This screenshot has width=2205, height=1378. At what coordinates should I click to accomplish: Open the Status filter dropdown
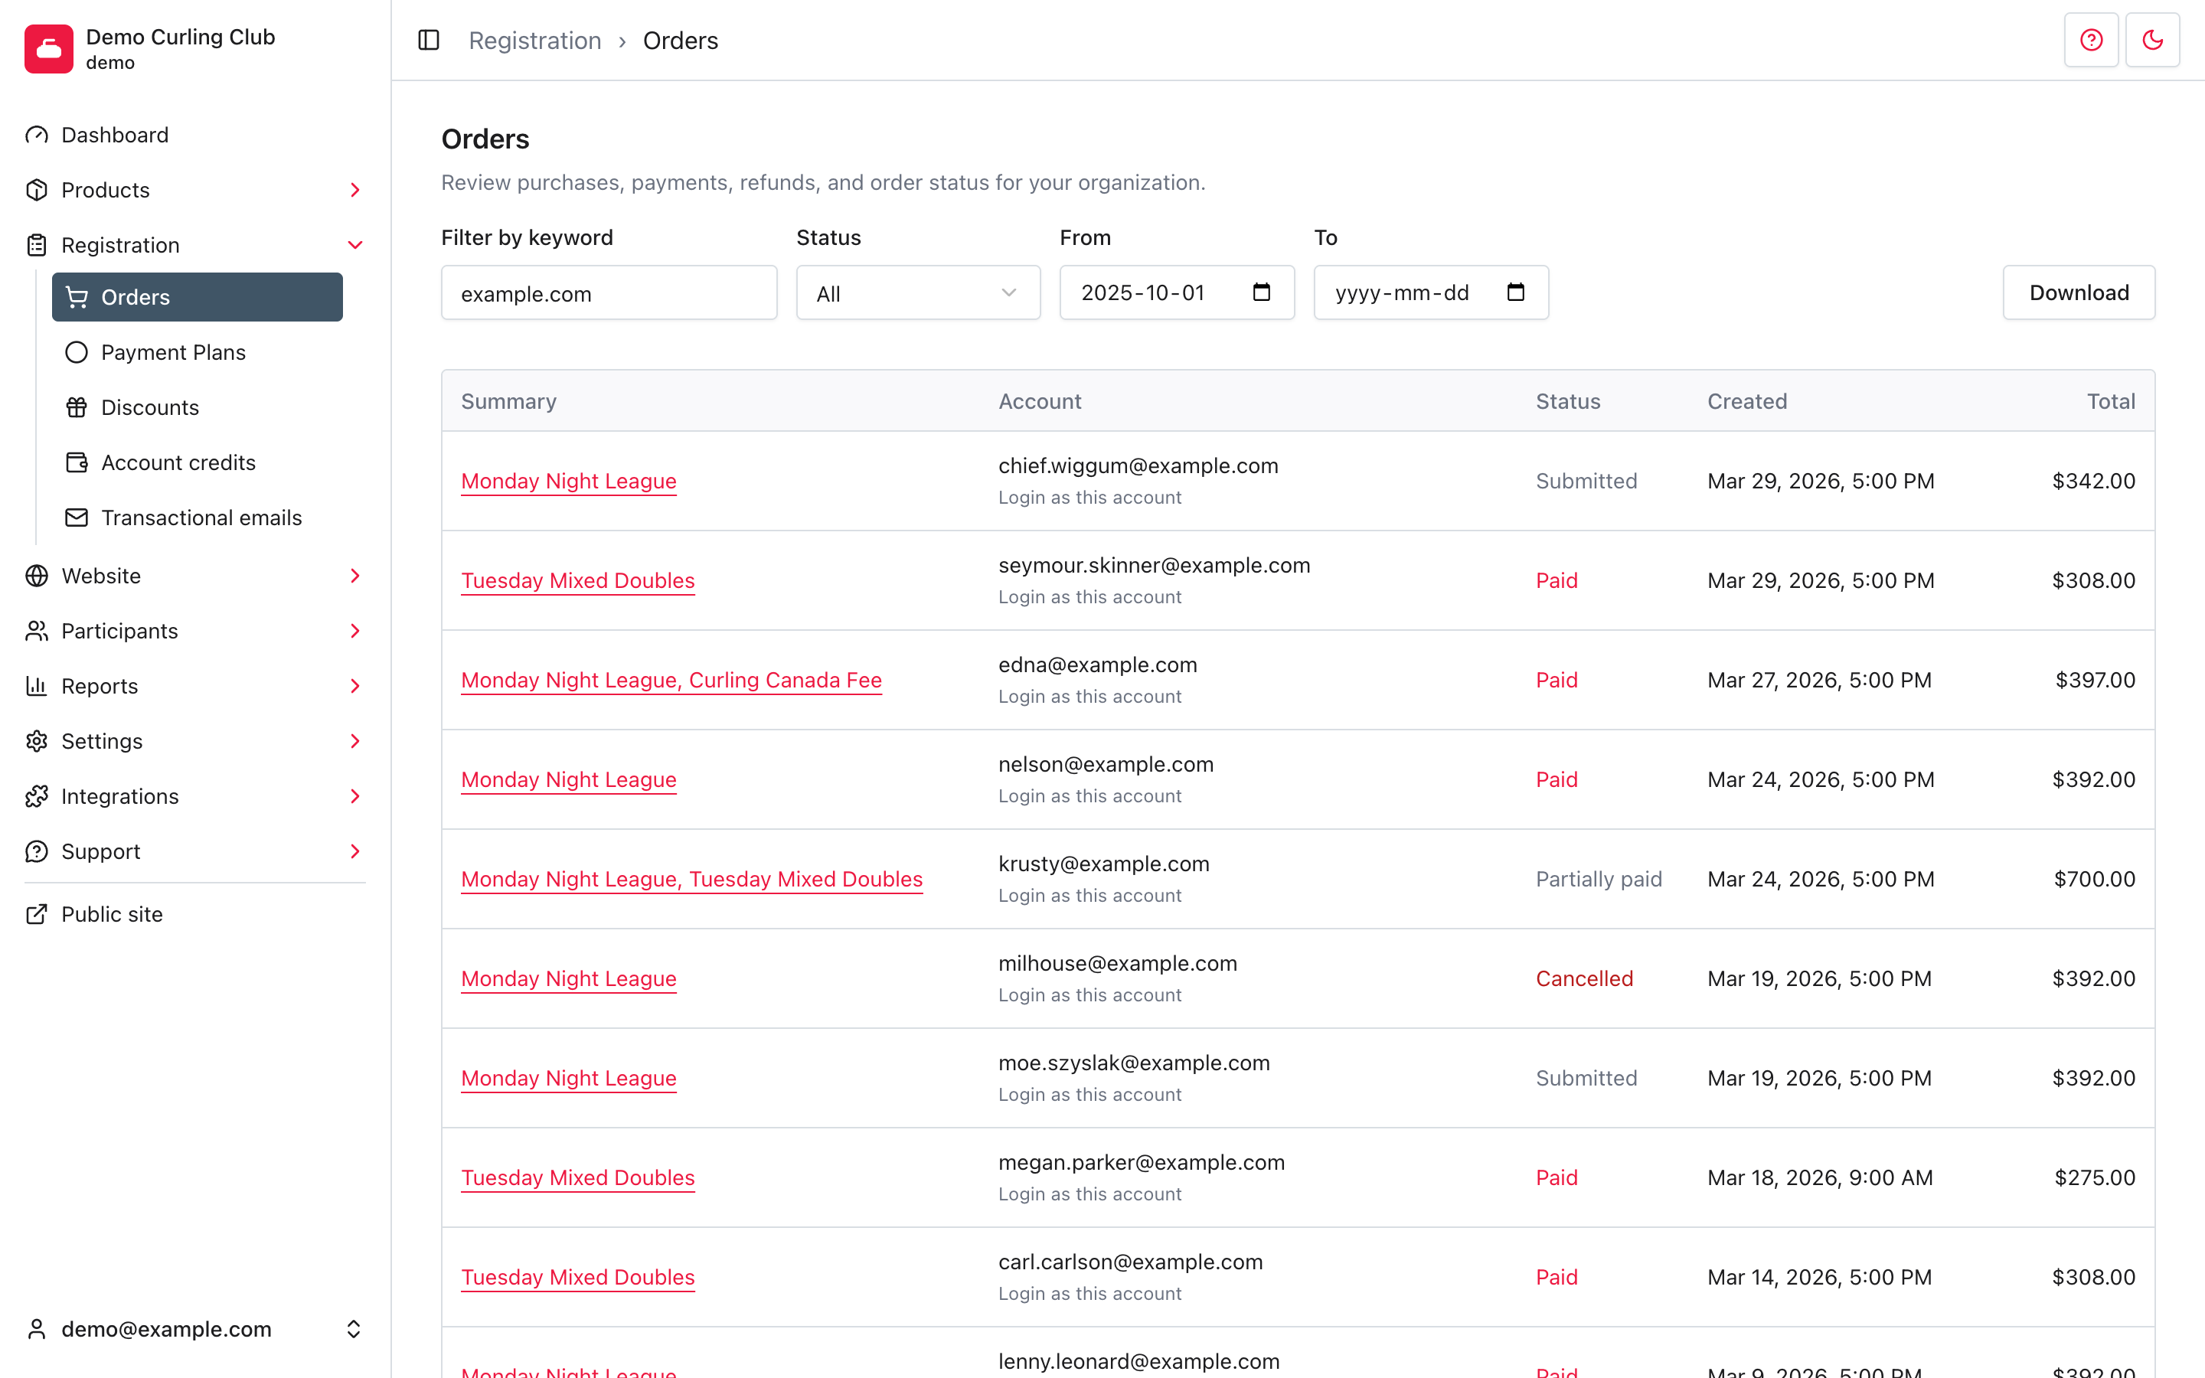click(919, 292)
